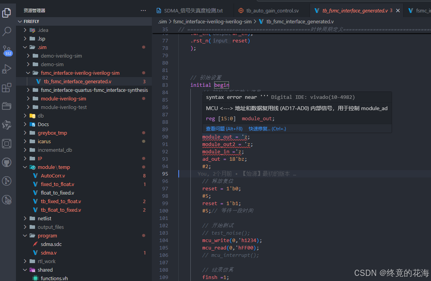This screenshot has height=281, width=431.
Task: Open AutoCorr.v file
Action: 84,176
